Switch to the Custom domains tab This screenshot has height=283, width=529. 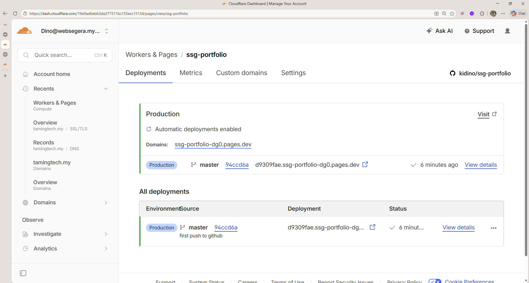click(x=242, y=73)
